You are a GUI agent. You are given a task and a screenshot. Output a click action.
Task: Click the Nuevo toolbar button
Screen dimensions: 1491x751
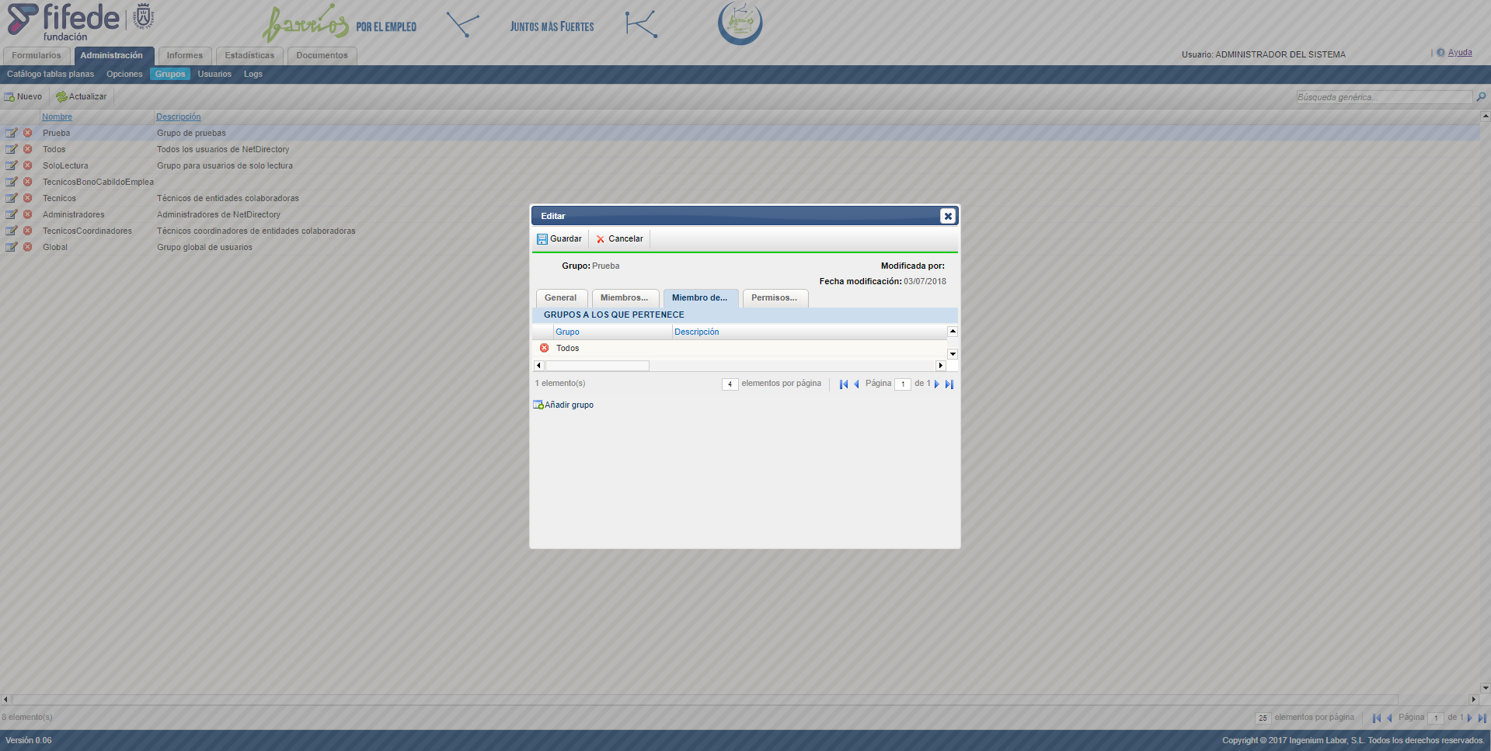pos(23,96)
